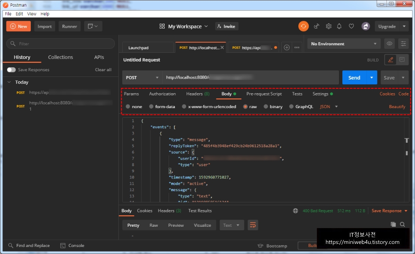Viewport: 415px width, 254px height.
Task: Select the raw body radio button
Action: pyautogui.click(x=246, y=106)
